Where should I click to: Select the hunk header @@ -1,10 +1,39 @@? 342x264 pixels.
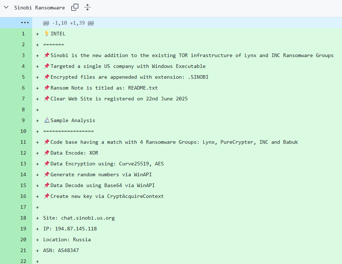(x=68, y=23)
